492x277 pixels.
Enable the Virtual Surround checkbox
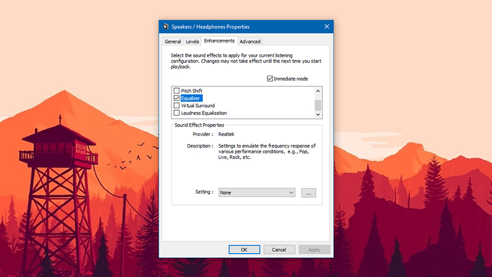click(x=177, y=105)
